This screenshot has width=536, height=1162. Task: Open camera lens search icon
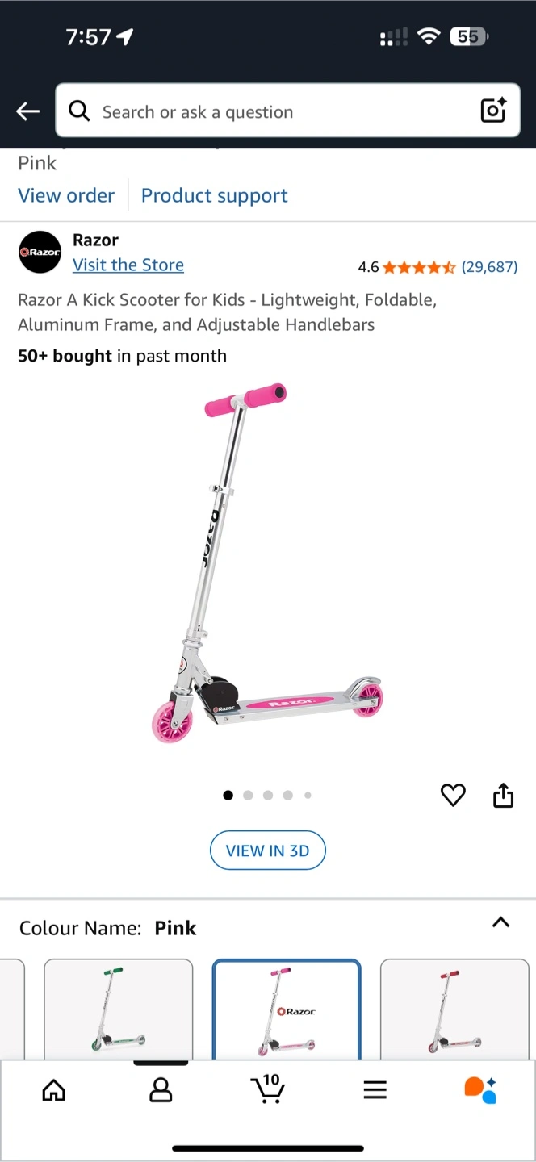[493, 111]
